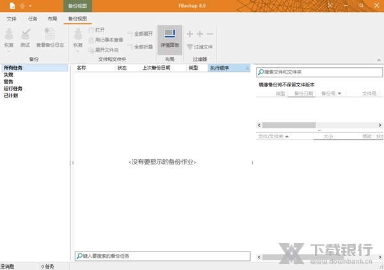This screenshot has height=270, width=384.
Task: Sort by 执行顺序 column
Action: click(x=229, y=68)
